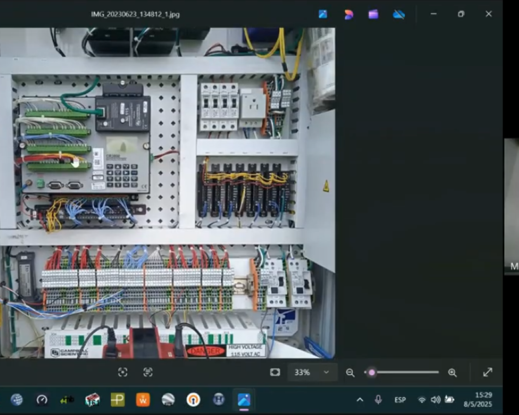Open the 33% zoom level dropdown
The image size is (519, 415).
click(x=312, y=372)
